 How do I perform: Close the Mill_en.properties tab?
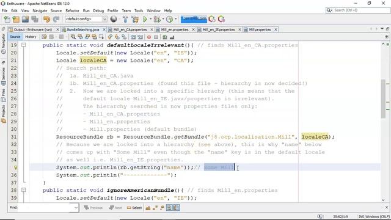pos(193,29)
